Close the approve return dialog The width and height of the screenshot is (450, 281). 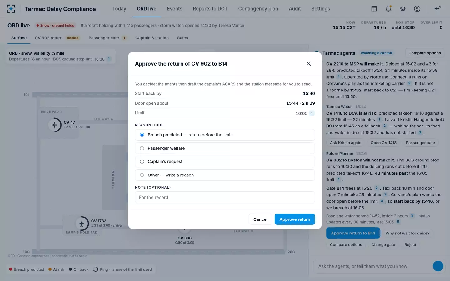[x=309, y=64]
